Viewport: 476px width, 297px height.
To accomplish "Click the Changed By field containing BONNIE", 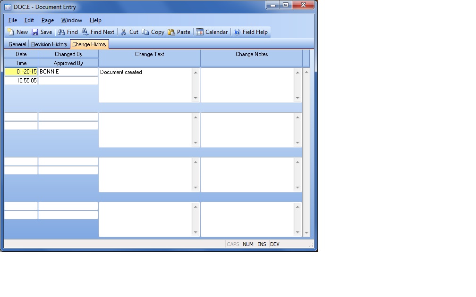I will click(x=68, y=72).
